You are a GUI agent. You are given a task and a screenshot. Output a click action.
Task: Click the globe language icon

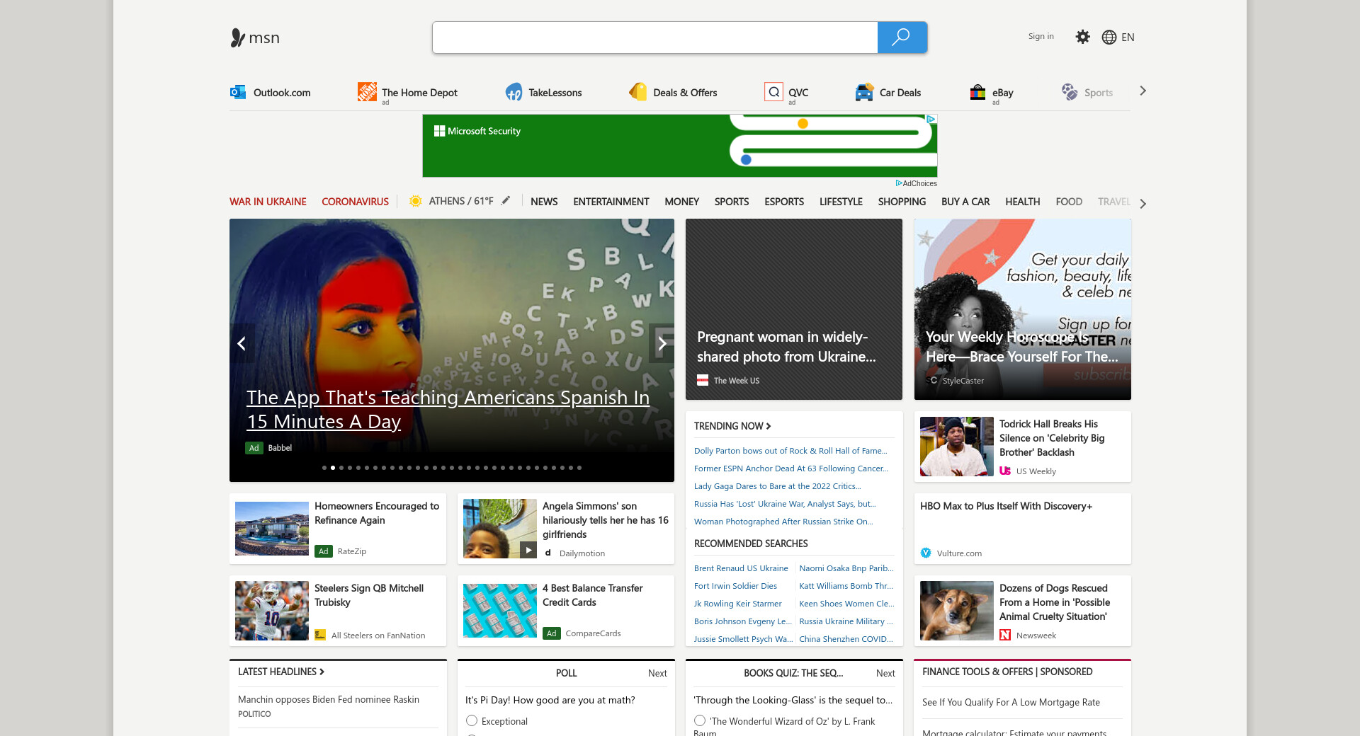point(1109,38)
